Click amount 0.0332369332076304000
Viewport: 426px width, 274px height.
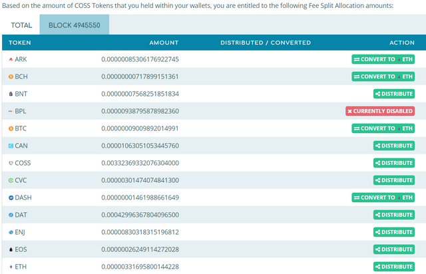click(140, 163)
